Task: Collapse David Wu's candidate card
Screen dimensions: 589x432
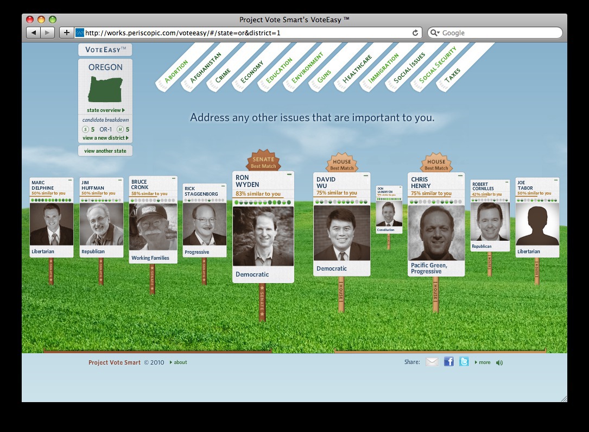Action: tap(365, 176)
